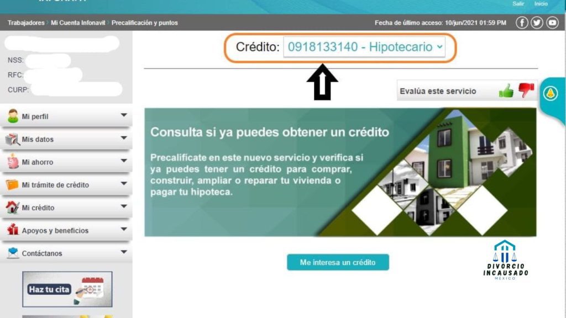Expand Mi trámite de crédito arrow

coord(124,183)
